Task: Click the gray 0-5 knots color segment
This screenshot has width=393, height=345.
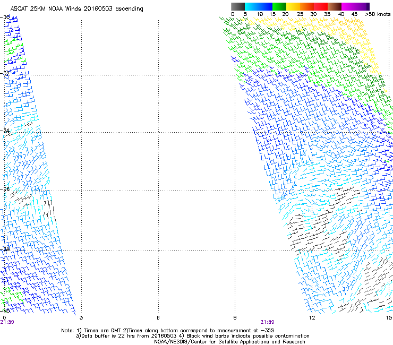Action: tap(238, 6)
